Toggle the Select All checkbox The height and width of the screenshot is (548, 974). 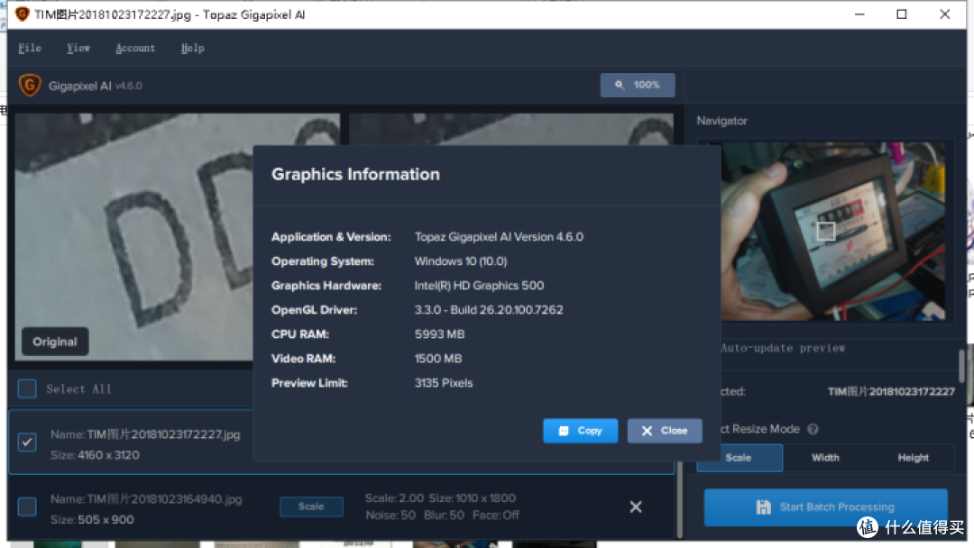point(27,388)
